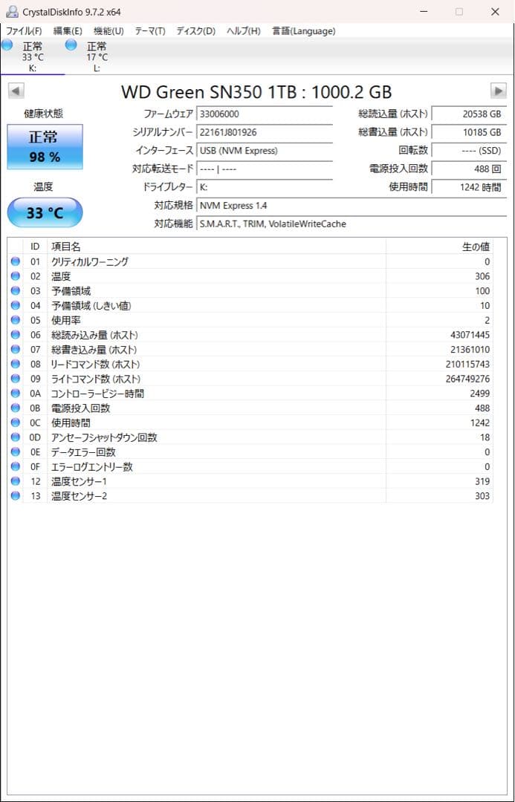Viewport: 515px width, 802px height.
Task: Click the S.M.A.R.T., TRIM features field
Action: [352, 224]
